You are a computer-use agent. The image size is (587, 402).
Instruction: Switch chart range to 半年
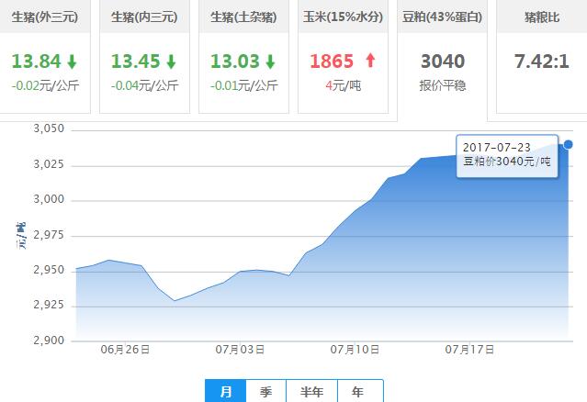click(311, 391)
